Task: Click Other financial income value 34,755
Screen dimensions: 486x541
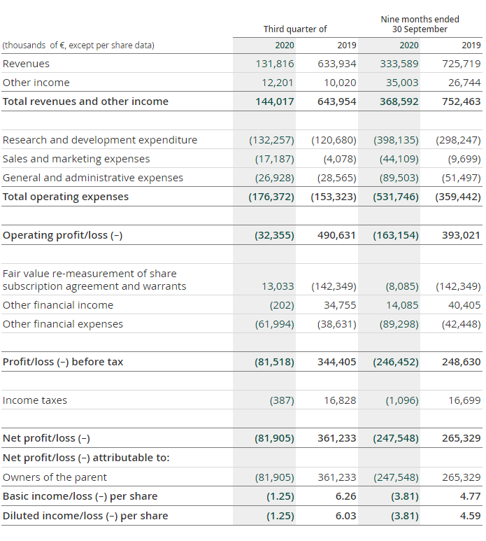Action: pyautogui.click(x=340, y=305)
